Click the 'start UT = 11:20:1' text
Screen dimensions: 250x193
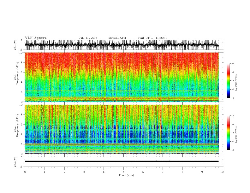tap(152, 38)
